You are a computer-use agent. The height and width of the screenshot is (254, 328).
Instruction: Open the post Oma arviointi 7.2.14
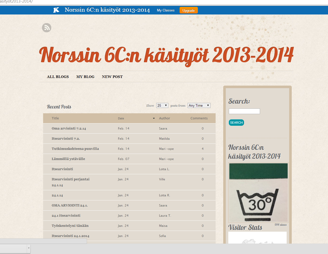click(69, 129)
